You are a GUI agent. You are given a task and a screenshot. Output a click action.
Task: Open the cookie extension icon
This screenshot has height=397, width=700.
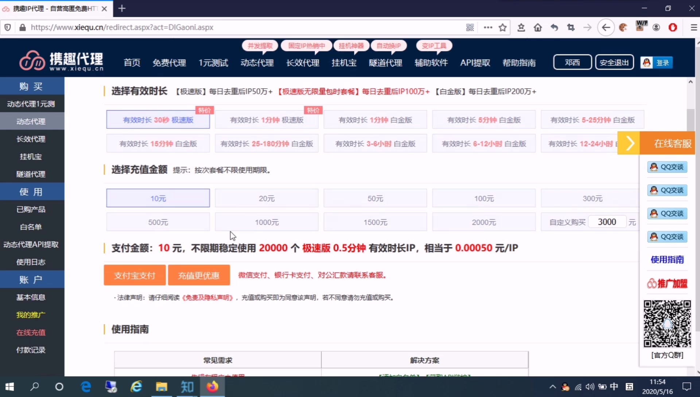pos(623,27)
